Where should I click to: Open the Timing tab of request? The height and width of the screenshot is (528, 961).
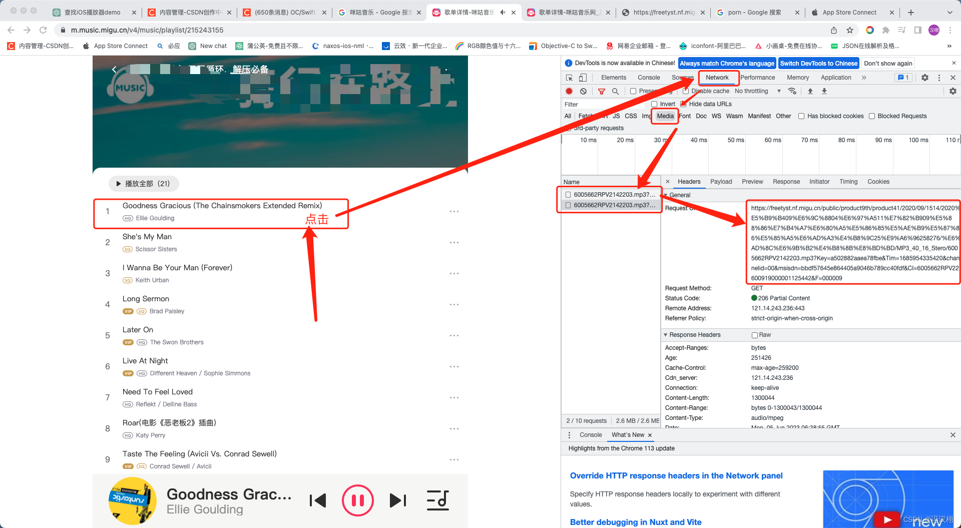tap(848, 182)
